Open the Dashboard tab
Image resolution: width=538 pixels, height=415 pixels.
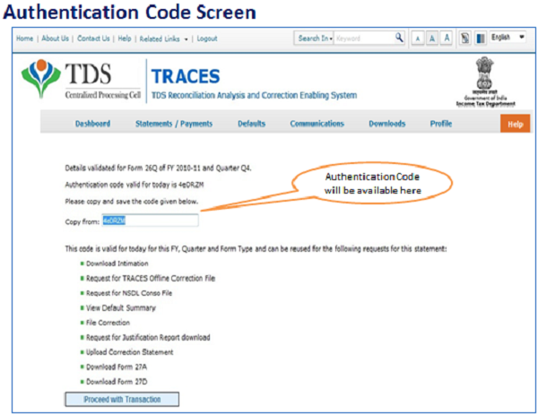[x=92, y=124]
